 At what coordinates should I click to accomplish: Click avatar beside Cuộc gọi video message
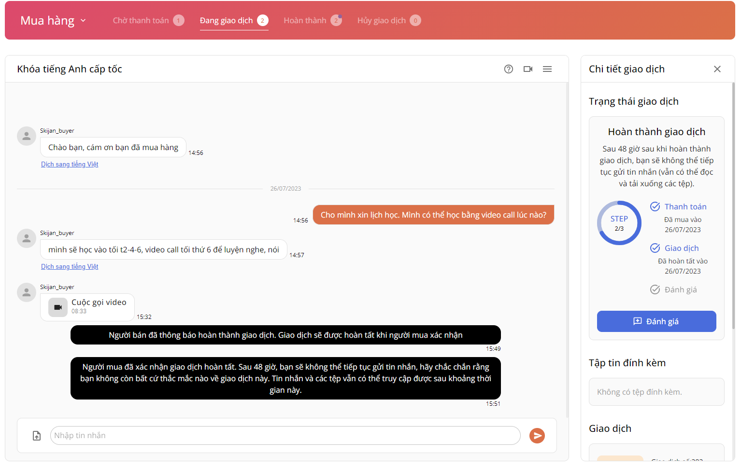27,292
